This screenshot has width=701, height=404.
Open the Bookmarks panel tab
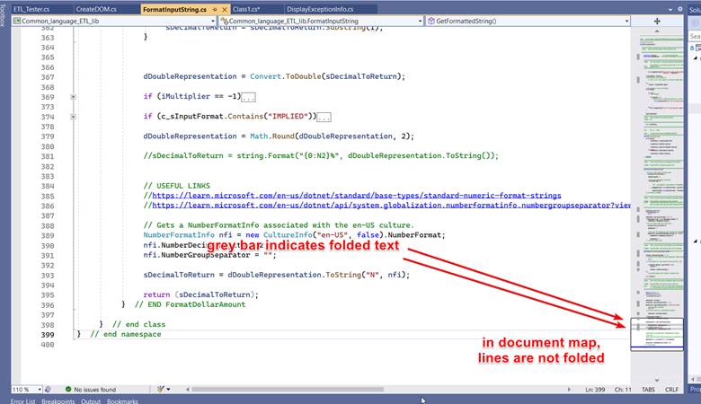click(x=122, y=401)
